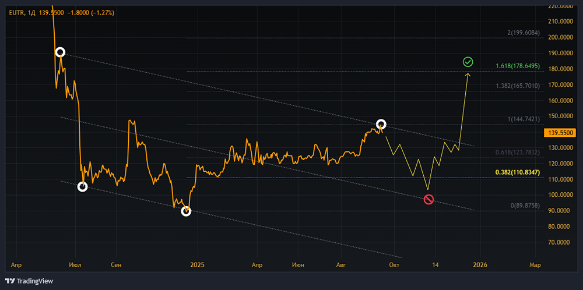Click the Авг date on the time axis
This screenshot has width=583, height=290.
click(341, 265)
